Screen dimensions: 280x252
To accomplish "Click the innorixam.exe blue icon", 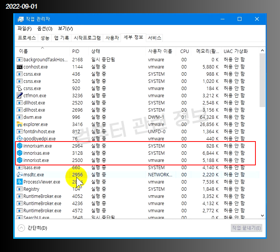I will [20, 146].
